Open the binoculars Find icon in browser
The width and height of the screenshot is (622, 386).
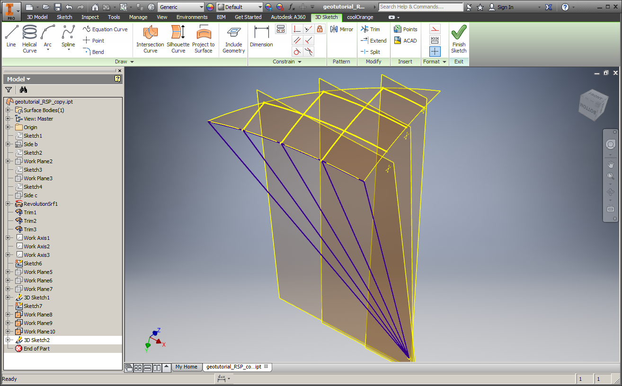point(23,90)
